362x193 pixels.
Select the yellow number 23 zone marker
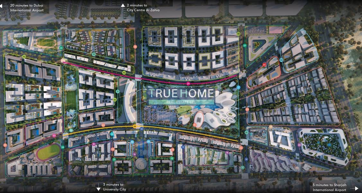point(271,127)
